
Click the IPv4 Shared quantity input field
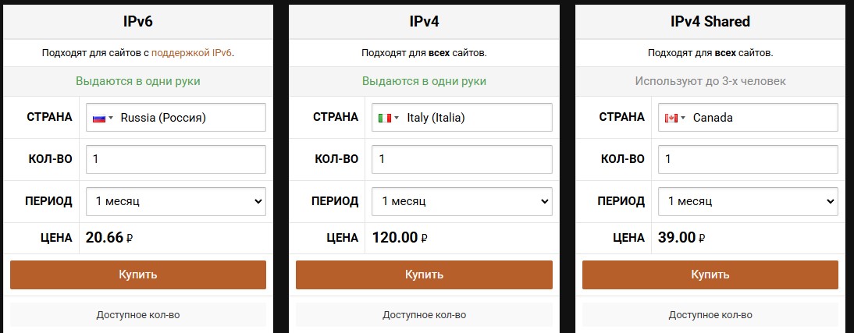748,159
